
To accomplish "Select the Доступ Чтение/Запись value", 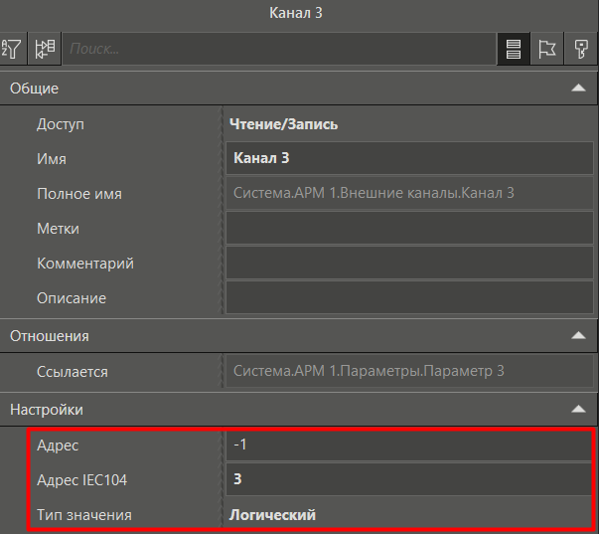I will click(x=409, y=124).
